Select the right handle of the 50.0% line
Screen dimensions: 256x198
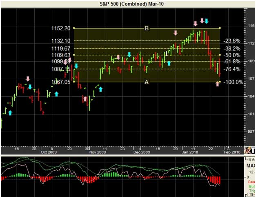220,55
